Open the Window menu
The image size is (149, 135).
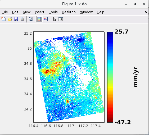point(86,12)
